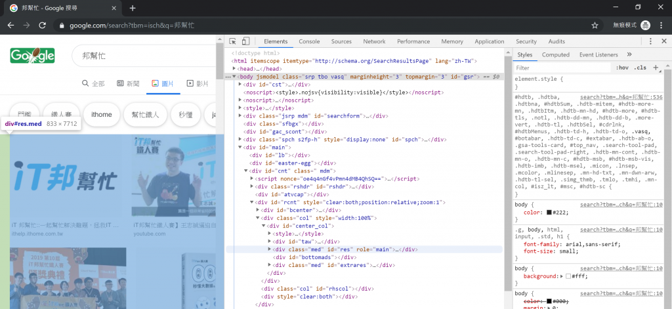Go back to previous page
The image size is (672, 309).
11,26
